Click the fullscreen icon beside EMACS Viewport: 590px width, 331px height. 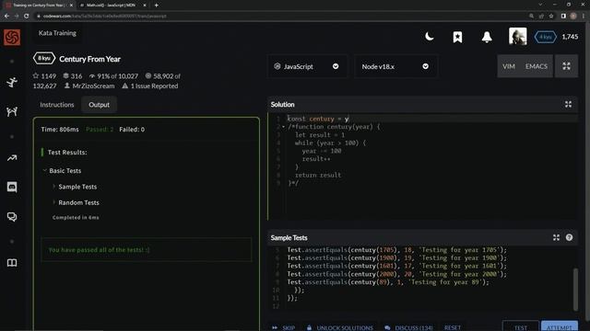pyautogui.click(x=566, y=66)
